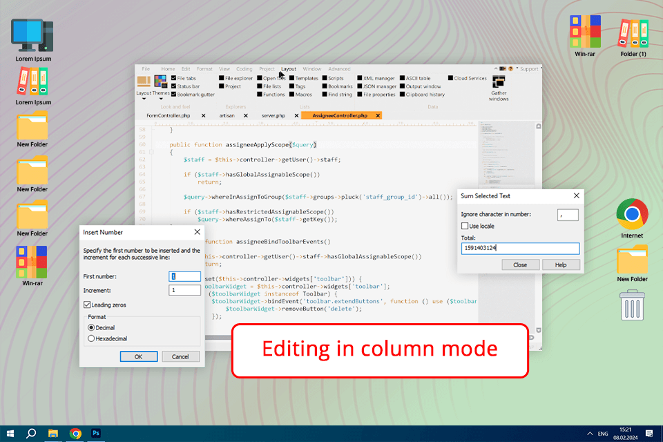Click the Total value field
The height and width of the screenshot is (442, 663).
tap(520, 248)
